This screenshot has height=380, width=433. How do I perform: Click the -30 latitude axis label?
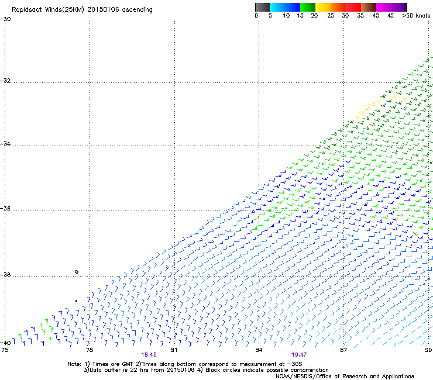click(5, 19)
